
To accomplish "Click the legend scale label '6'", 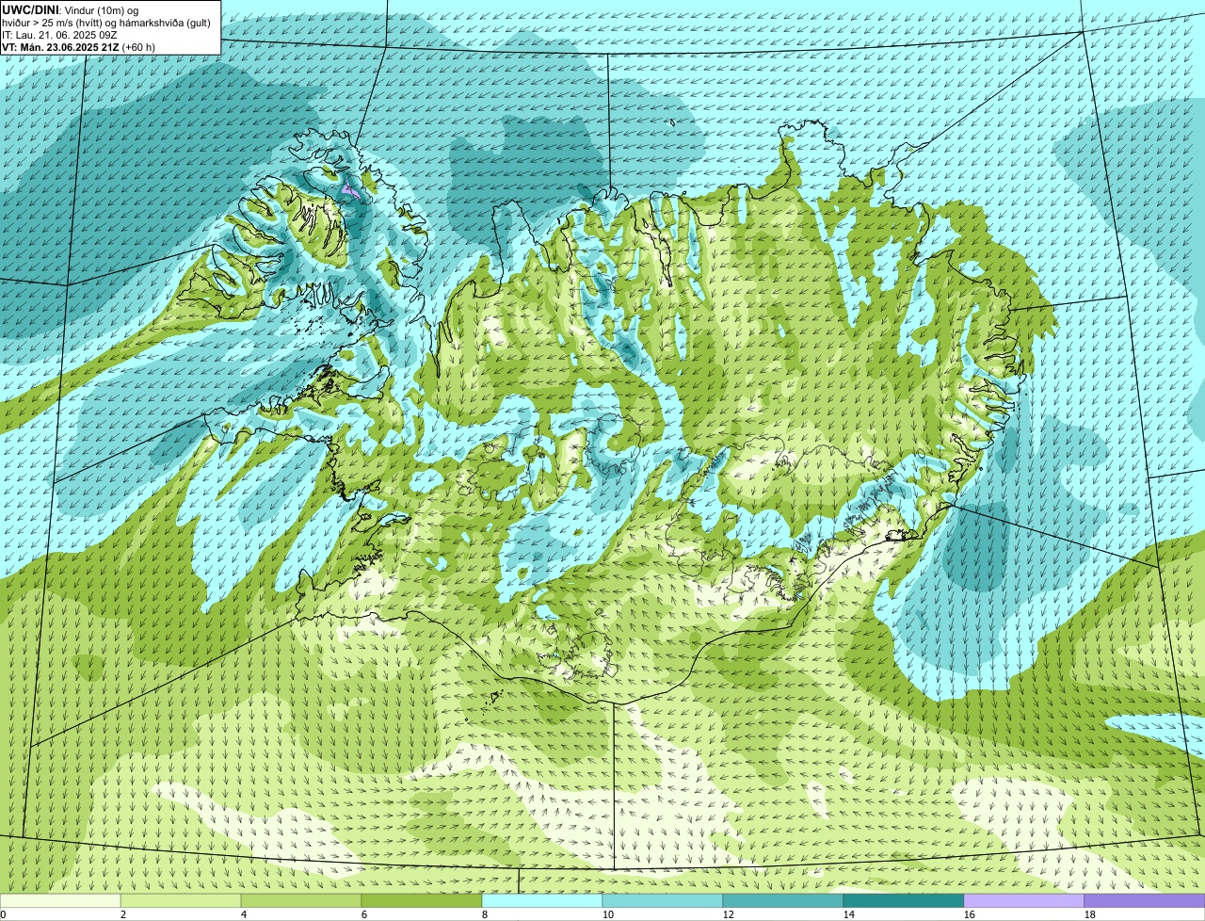I will click(364, 914).
